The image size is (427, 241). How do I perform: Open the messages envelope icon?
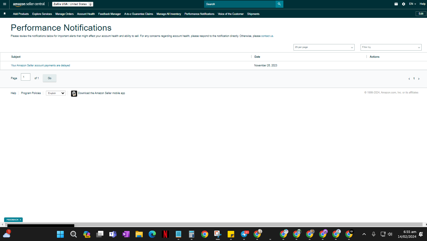pos(396,4)
